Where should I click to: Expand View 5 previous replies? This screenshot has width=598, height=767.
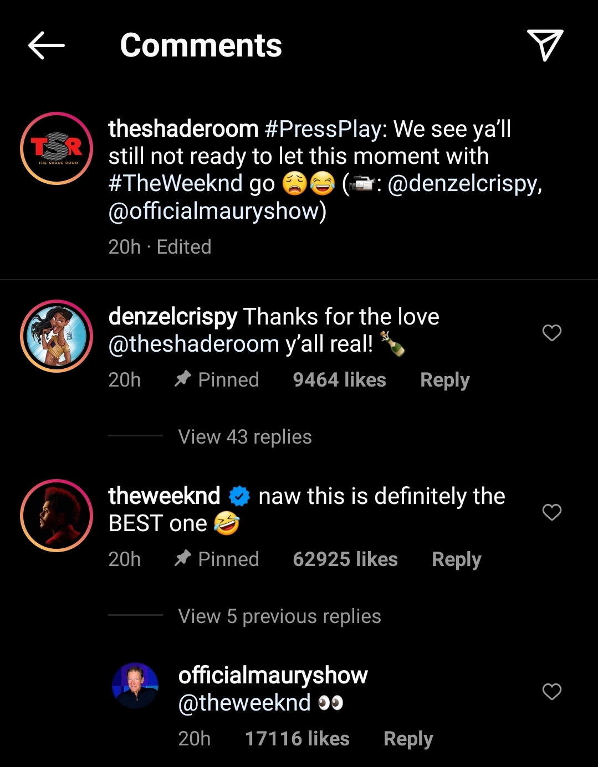click(x=279, y=616)
